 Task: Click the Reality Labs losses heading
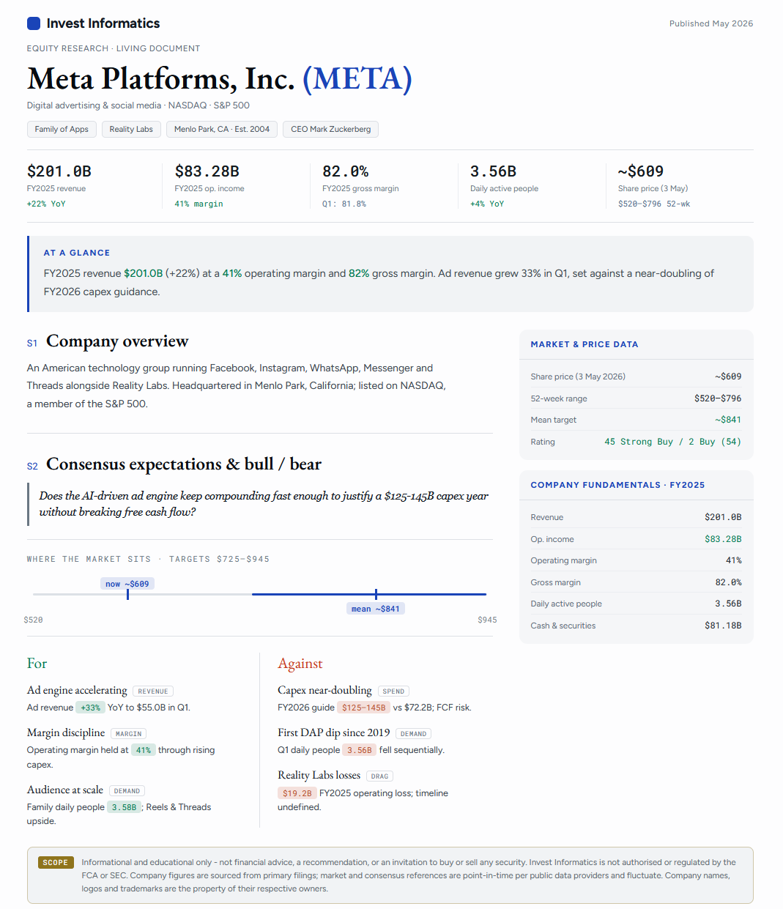coord(319,775)
